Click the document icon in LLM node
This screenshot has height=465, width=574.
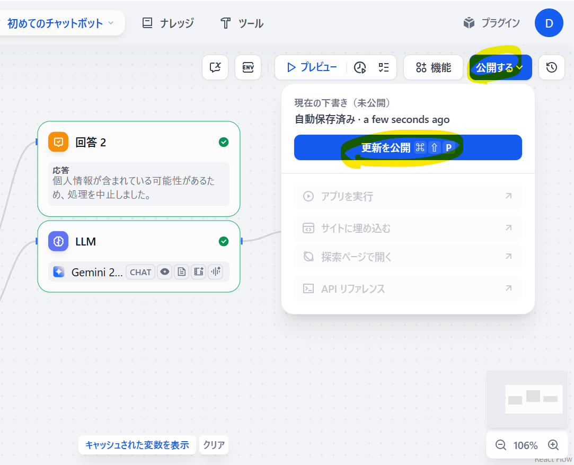pyautogui.click(x=182, y=271)
